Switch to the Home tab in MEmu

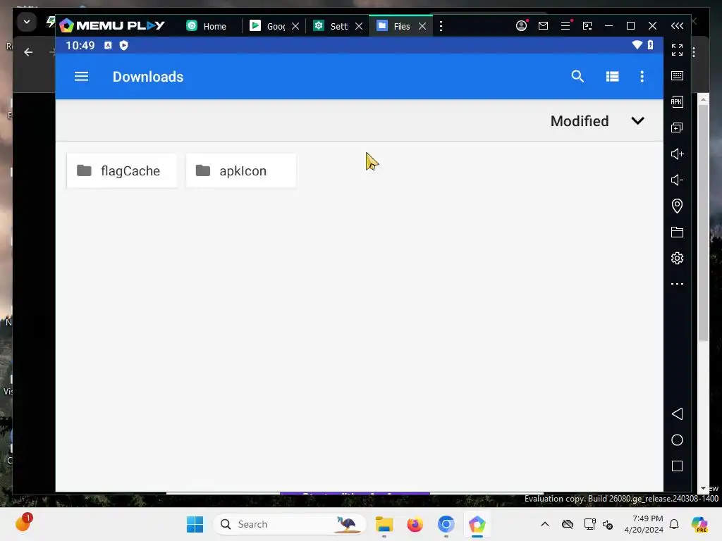tap(207, 26)
